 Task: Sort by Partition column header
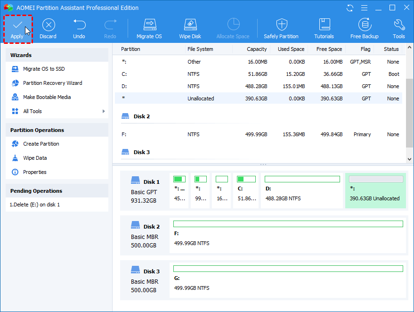(x=130, y=49)
